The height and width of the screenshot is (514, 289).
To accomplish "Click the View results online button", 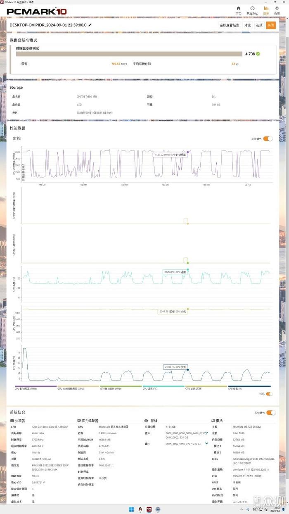I will pyautogui.click(x=229, y=25).
